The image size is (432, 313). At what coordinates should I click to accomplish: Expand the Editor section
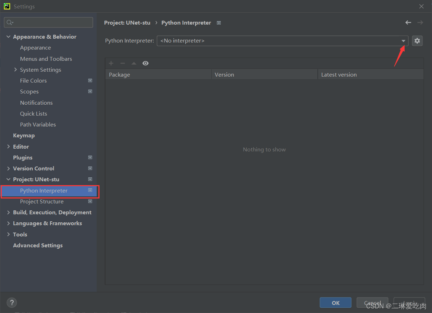pos(8,146)
